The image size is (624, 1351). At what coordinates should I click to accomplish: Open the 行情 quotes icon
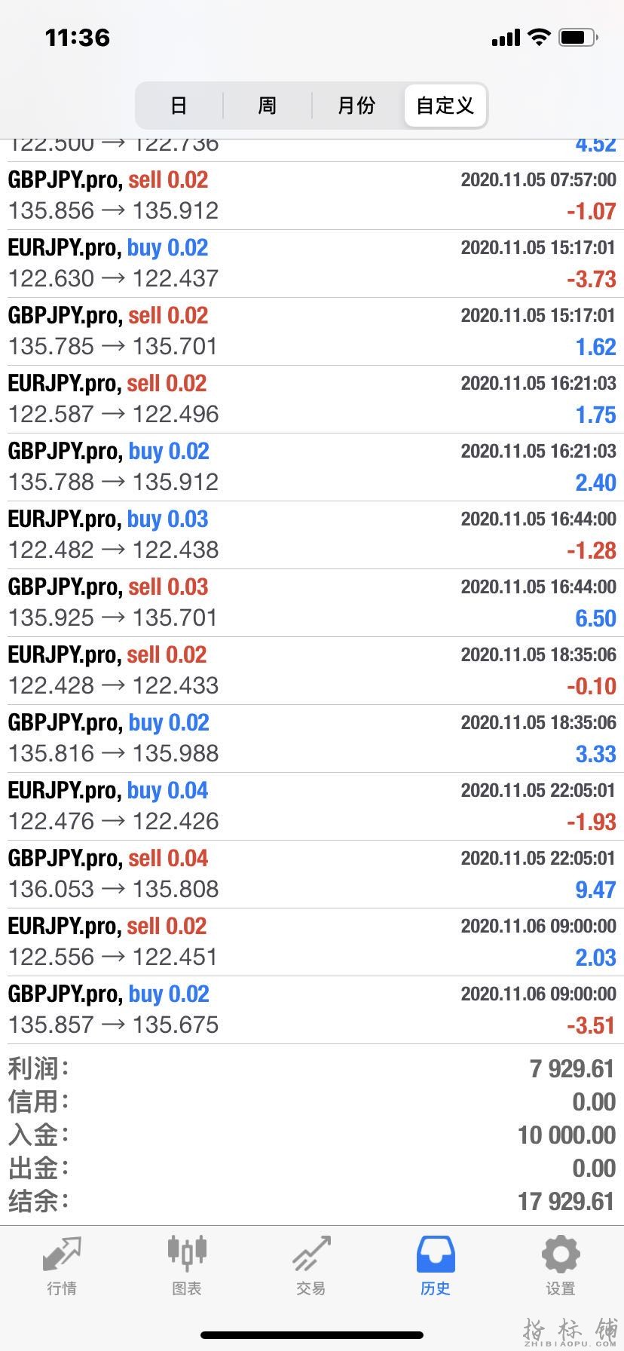(62, 1264)
